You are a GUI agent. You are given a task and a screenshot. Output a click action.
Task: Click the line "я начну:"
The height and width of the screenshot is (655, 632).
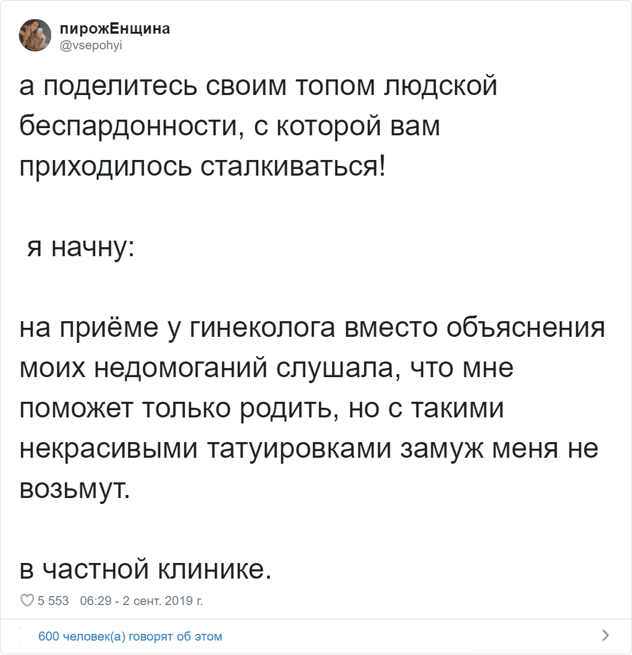pos(79,247)
